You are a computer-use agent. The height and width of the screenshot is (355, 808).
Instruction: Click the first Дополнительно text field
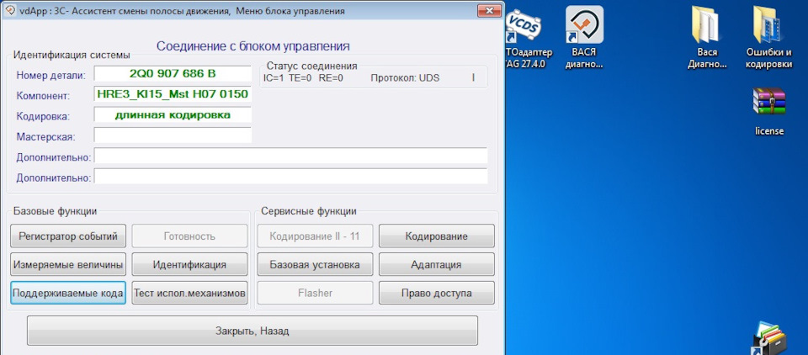[290, 156]
